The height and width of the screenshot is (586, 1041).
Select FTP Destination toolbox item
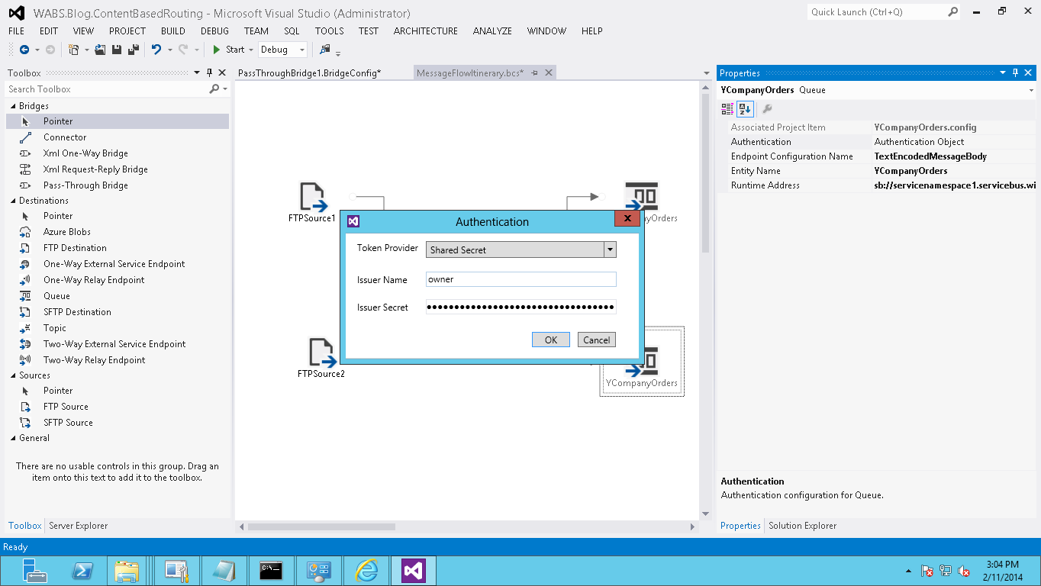coord(75,248)
